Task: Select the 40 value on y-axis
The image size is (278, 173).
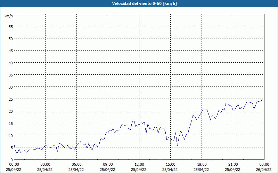Action: click(11, 63)
